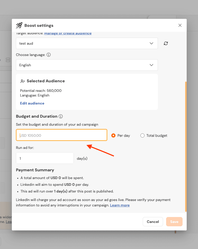Click the Run ad for days field
This screenshot has width=198, height=249.
coord(45,158)
